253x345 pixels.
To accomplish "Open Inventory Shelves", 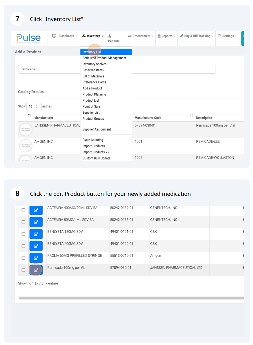I will click(x=95, y=64).
